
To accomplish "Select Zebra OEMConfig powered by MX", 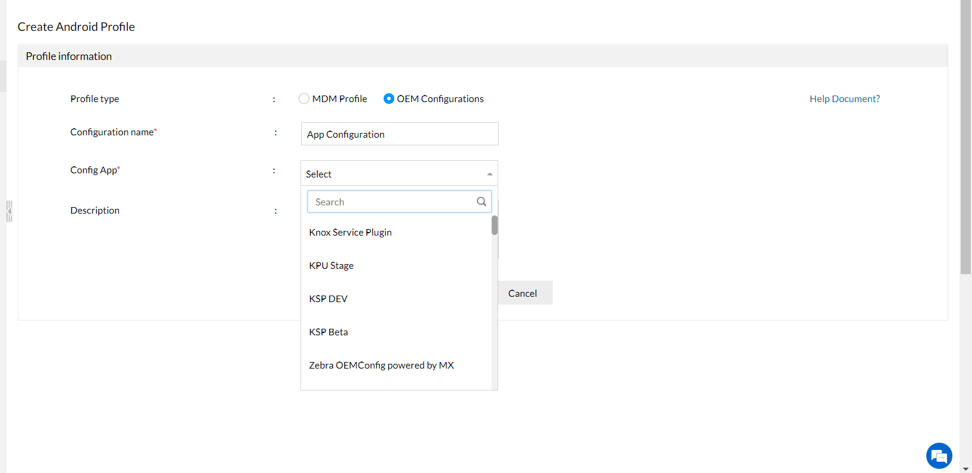I will click(381, 366).
